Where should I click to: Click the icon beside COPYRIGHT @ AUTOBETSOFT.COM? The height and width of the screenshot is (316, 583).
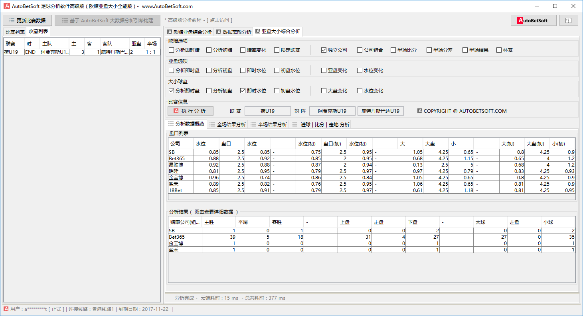pos(420,111)
